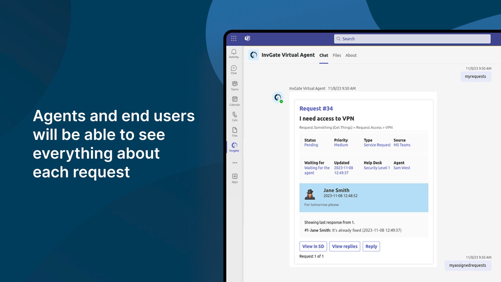Click the request category breadcrumb path
Screen dimensions: 501x282
coord(346,127)
